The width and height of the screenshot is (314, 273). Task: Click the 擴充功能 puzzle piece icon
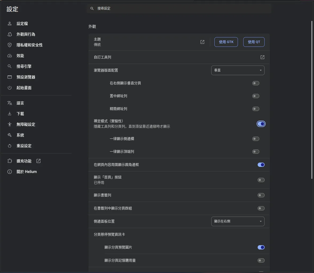[9, 161]
